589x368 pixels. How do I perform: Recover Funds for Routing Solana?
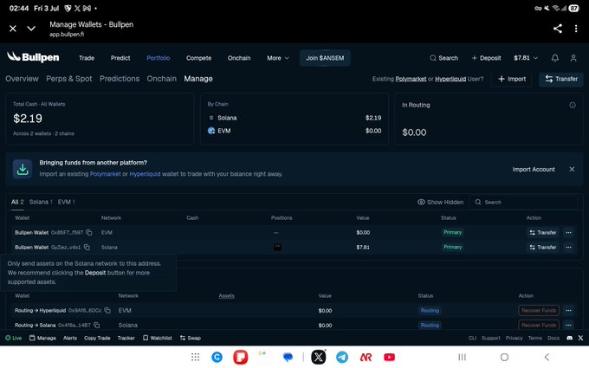pyautogui.click(x=539, y=325)
